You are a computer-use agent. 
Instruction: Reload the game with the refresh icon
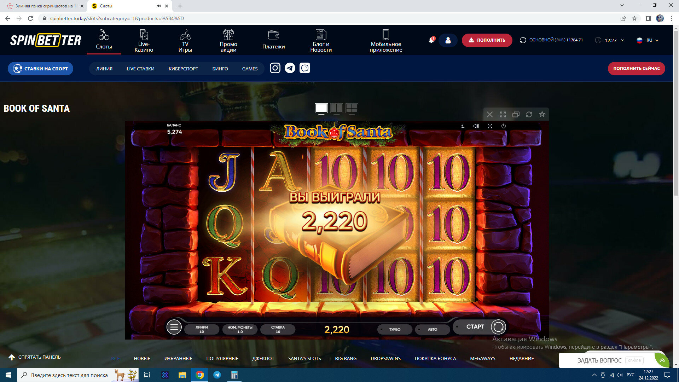tap(529, 114)
